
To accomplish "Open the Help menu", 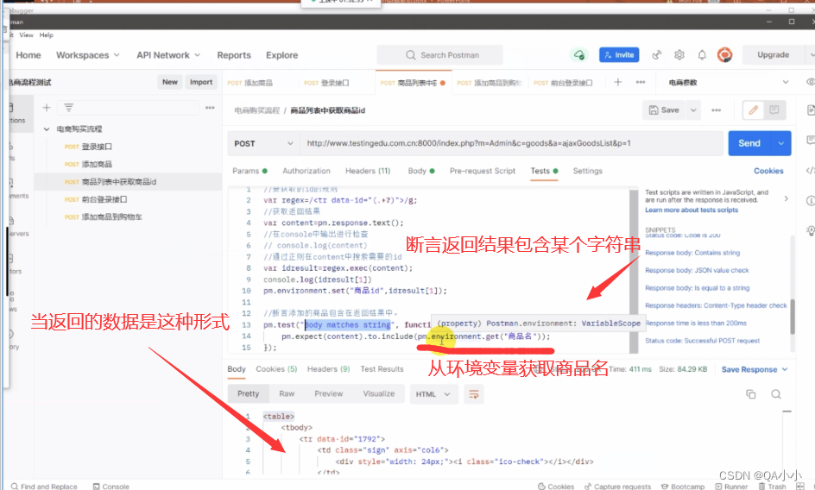I will (47, 35).
